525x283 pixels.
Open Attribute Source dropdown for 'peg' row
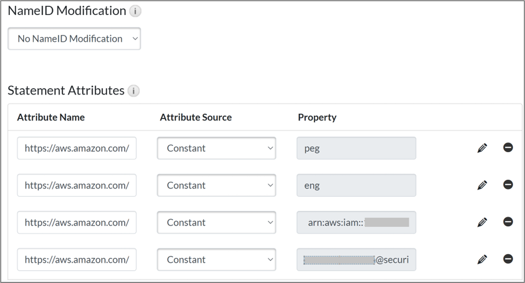click(x=217, y=148)
